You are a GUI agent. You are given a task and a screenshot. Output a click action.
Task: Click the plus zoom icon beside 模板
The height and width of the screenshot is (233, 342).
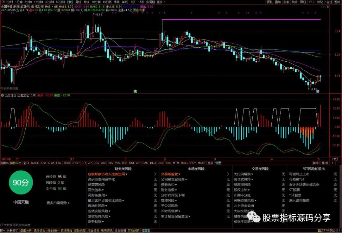pos(332,163)
